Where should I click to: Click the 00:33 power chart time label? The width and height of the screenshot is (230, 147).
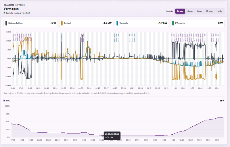point(81,88)
